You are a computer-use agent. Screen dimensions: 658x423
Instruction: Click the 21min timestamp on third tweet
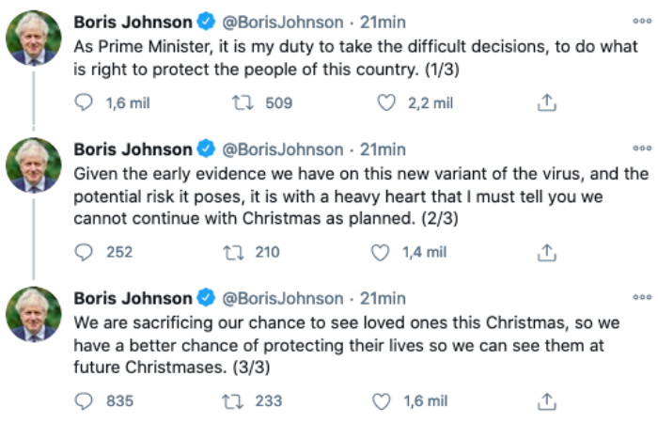[384, 298]
